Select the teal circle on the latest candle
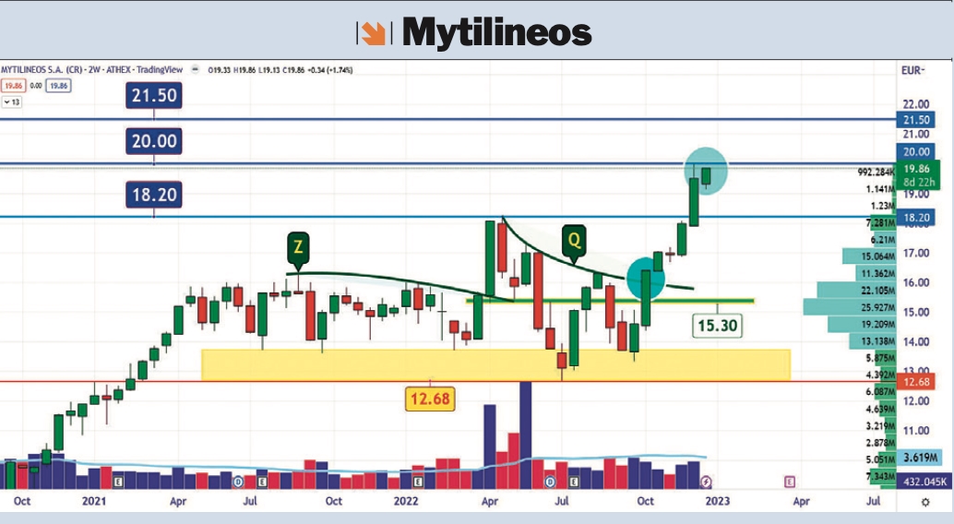 [x=706, y=171]
